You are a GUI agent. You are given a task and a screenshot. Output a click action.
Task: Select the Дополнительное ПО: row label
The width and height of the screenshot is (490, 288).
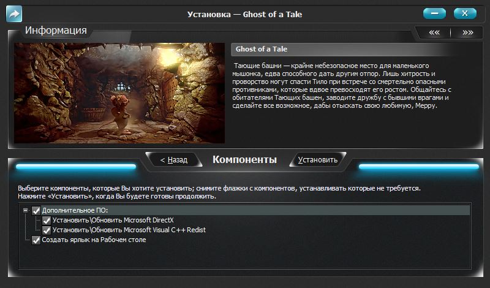[x=75, y=210]
